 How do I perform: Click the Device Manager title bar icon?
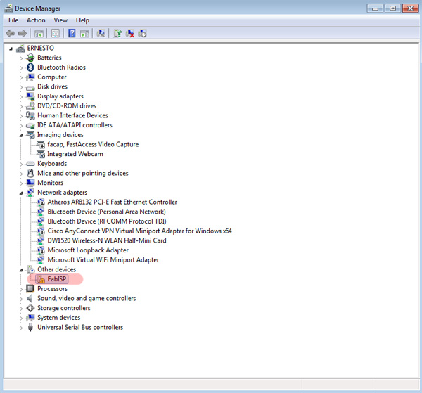pyautogui.click(x=8, y=8)
